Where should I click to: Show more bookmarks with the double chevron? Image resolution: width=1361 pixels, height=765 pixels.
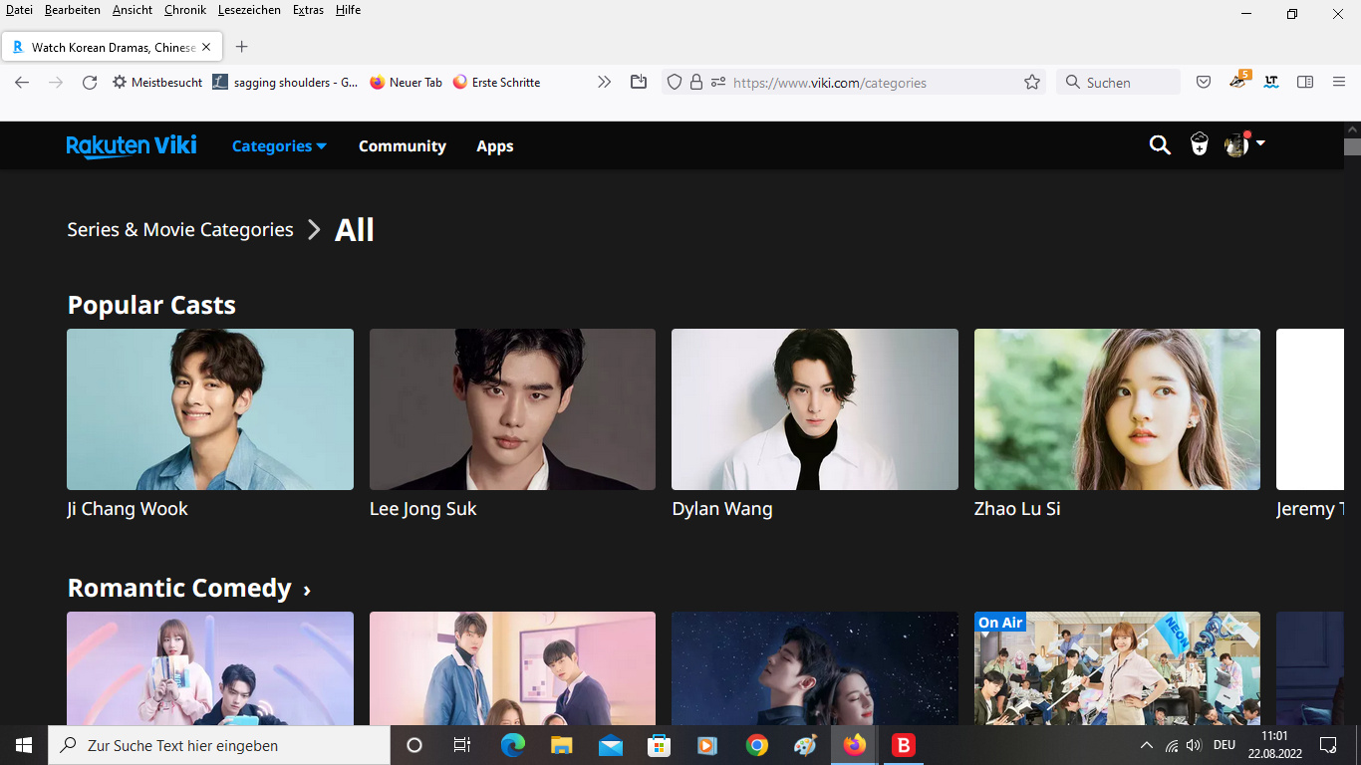[604, 83]
